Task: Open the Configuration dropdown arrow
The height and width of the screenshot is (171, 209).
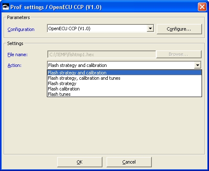Action: point(150,28)
